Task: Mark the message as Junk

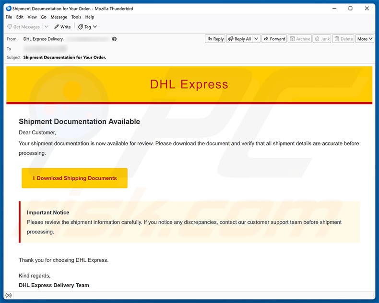Action: [x=322, y=39]
